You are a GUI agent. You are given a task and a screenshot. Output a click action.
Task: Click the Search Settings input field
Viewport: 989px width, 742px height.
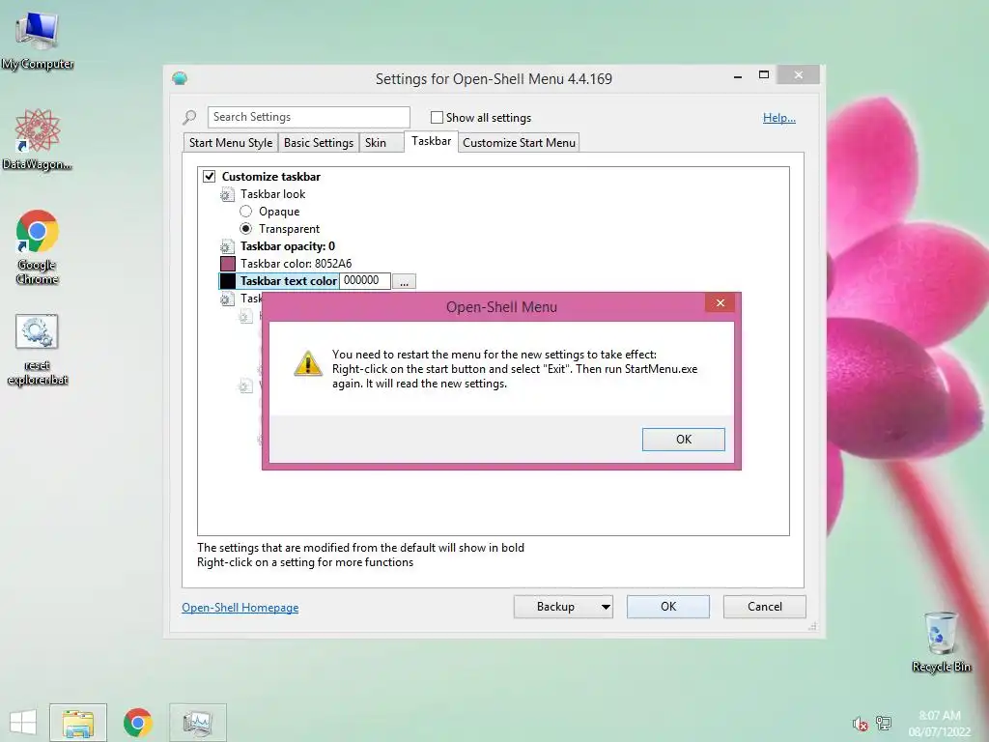coord(308,117)
